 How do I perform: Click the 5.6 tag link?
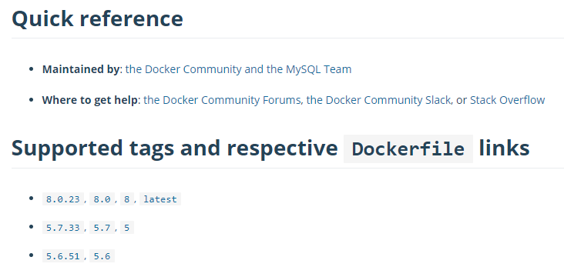(102, 255)
